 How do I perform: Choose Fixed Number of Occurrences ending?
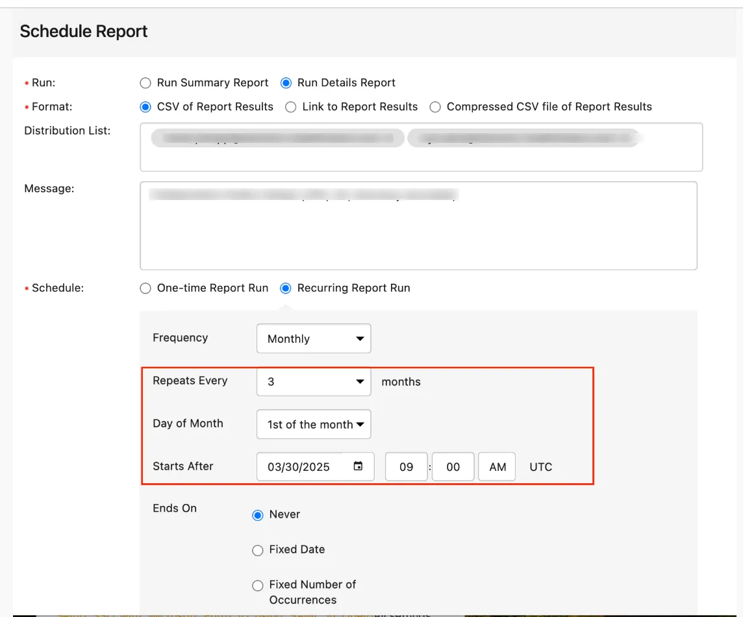pyautogui.click(x=258, y=586)
